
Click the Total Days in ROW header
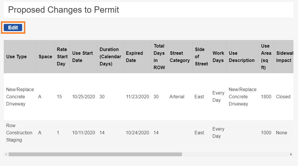coord(159,57)
